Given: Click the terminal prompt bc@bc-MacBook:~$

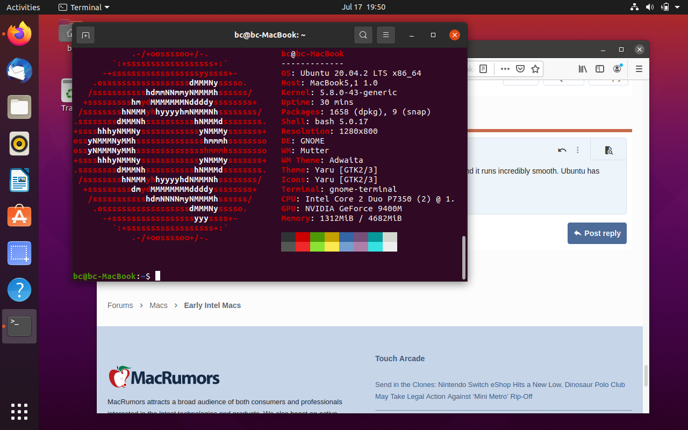Looking at the screenshot, I should click(112, 276).
